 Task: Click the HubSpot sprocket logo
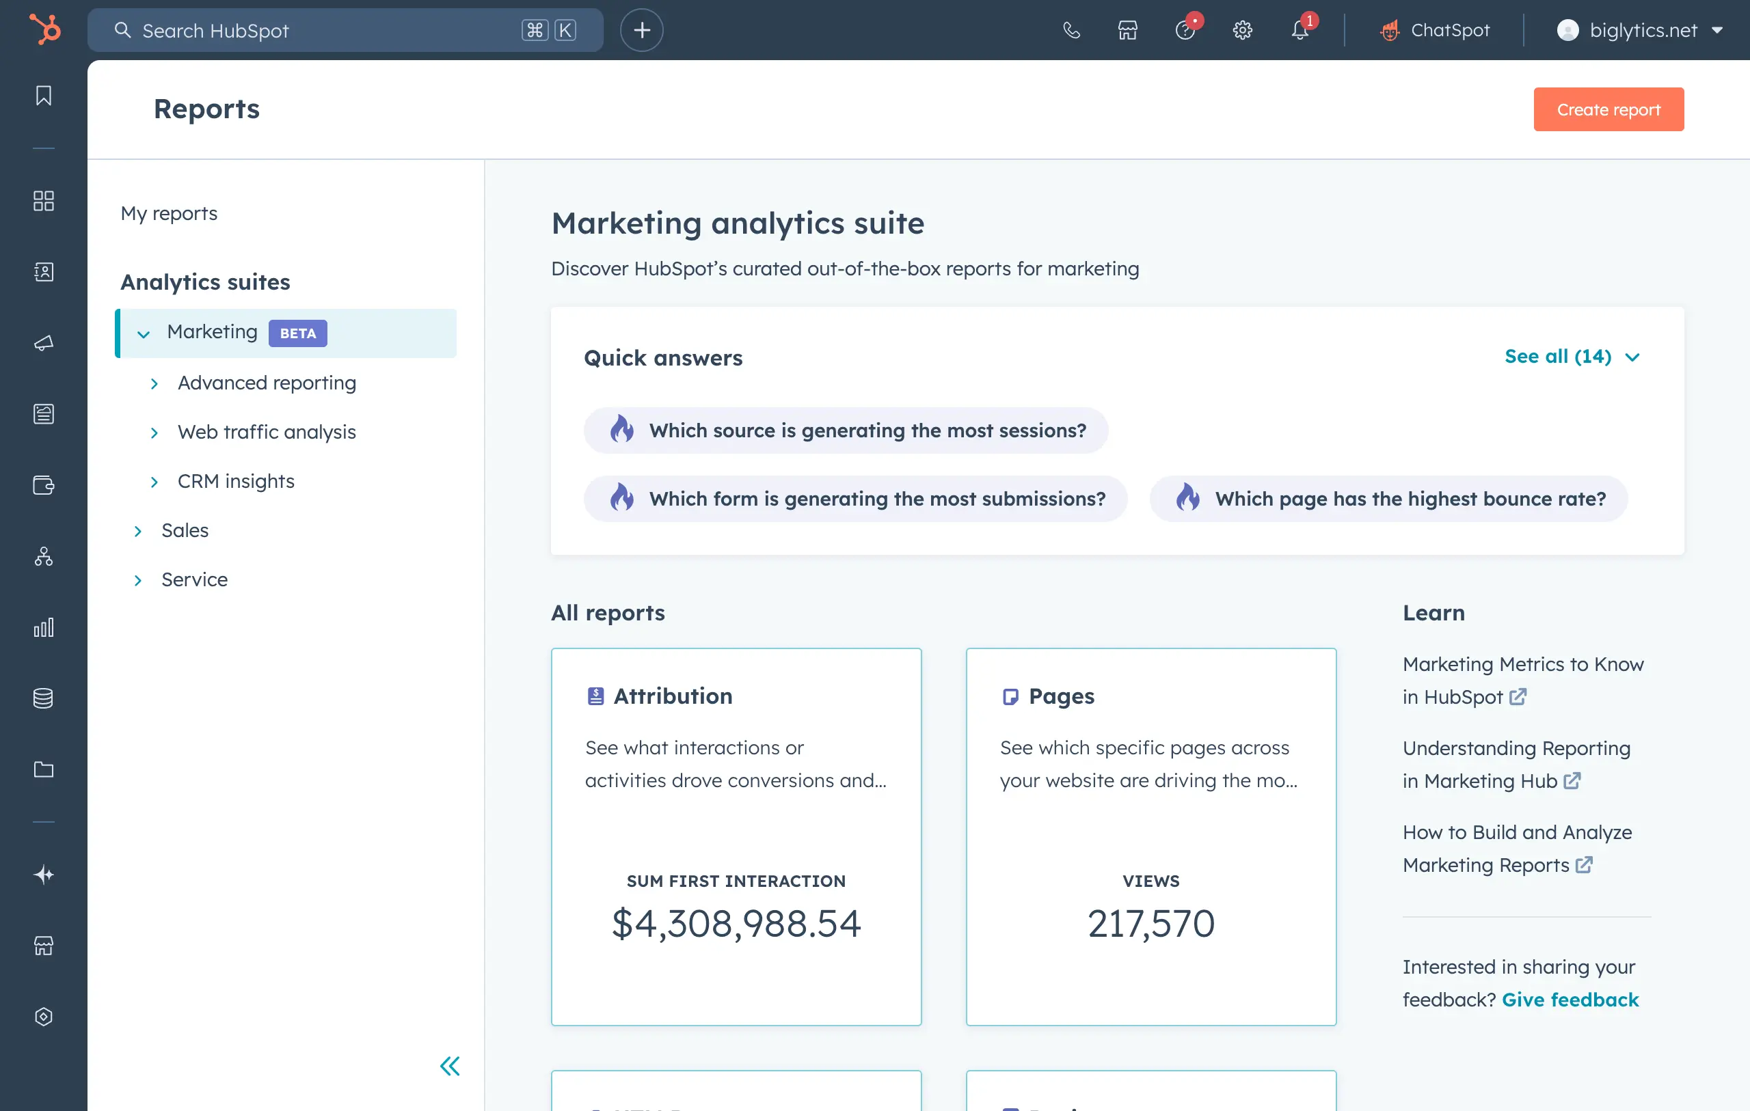(x=44, y=30)
